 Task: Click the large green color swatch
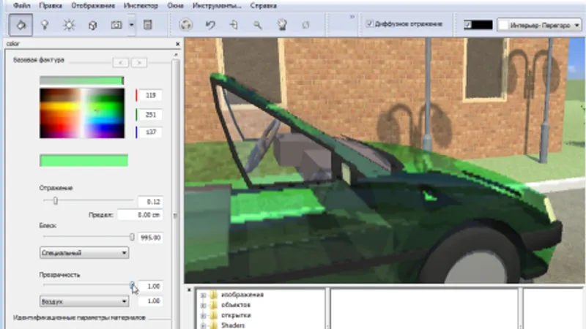pos(84,160)
